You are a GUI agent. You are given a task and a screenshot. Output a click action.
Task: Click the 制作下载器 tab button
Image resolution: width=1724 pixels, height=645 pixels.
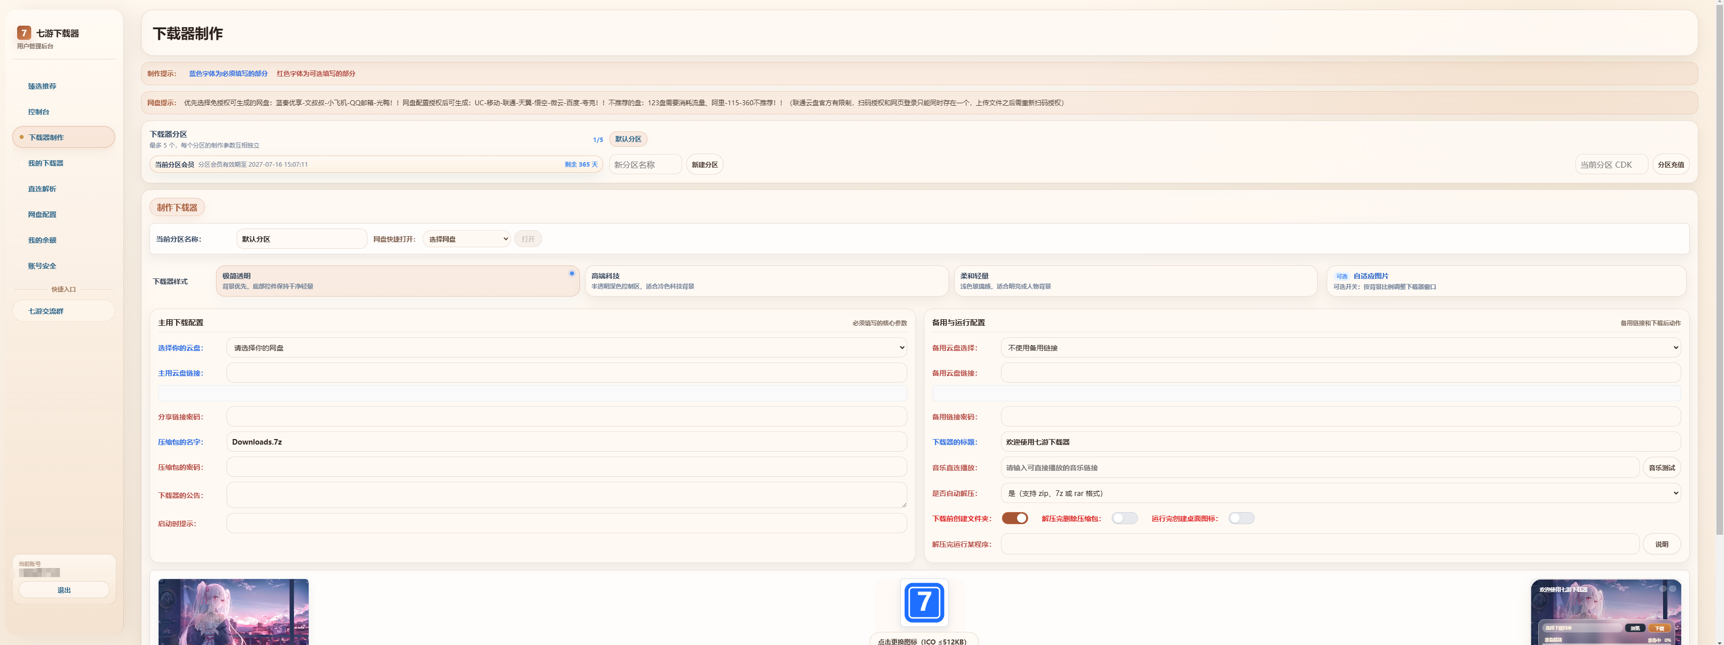point(177,207)
